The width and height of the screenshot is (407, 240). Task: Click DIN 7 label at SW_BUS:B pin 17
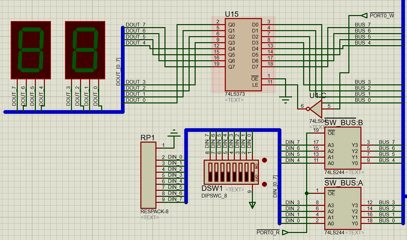click(293, 142)
